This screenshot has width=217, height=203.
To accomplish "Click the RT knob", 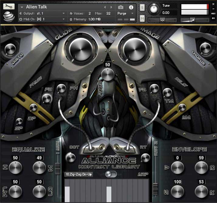I will [146, 158].
